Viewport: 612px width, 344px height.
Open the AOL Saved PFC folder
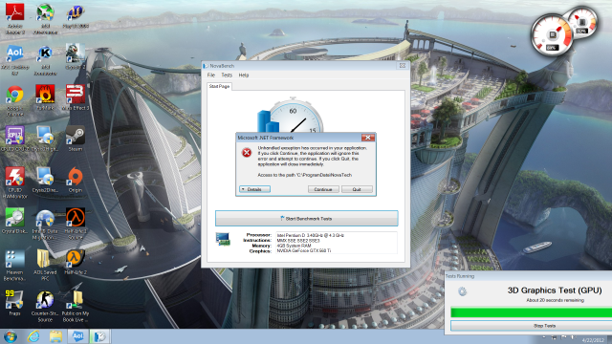click(x=45, y=265)
